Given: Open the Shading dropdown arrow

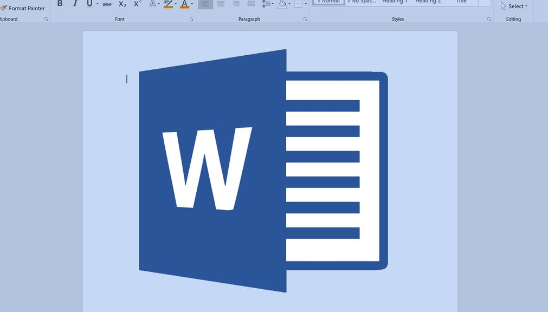Looking at the screenshot, I should pyautogui.click(x=289, y=4).
